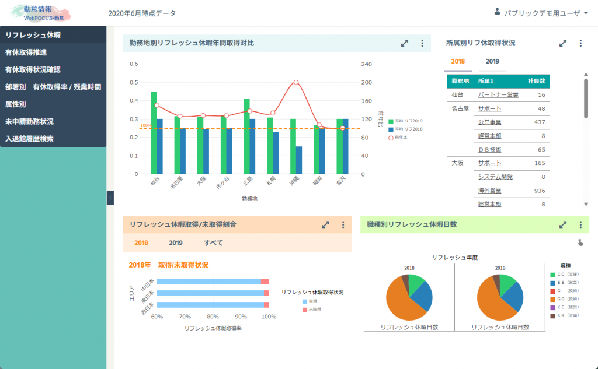Select すべて tab in 取得/未取得割合 panel
The height and width of the screenshot is (369, 598).
point(213,243)
